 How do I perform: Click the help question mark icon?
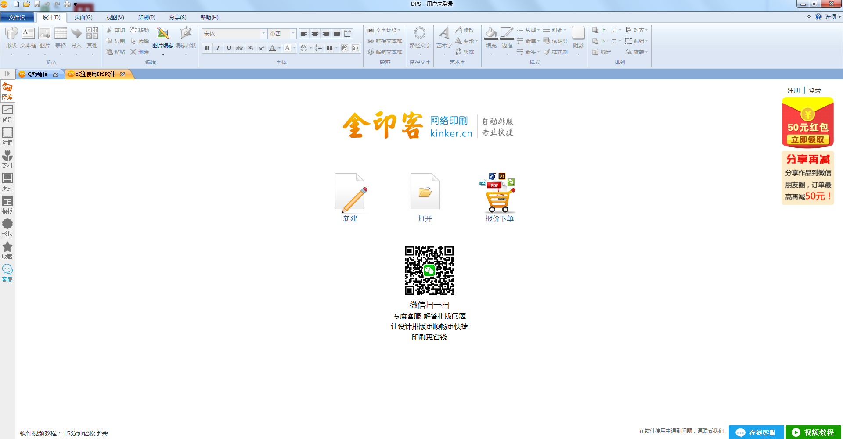coord(818,17)
